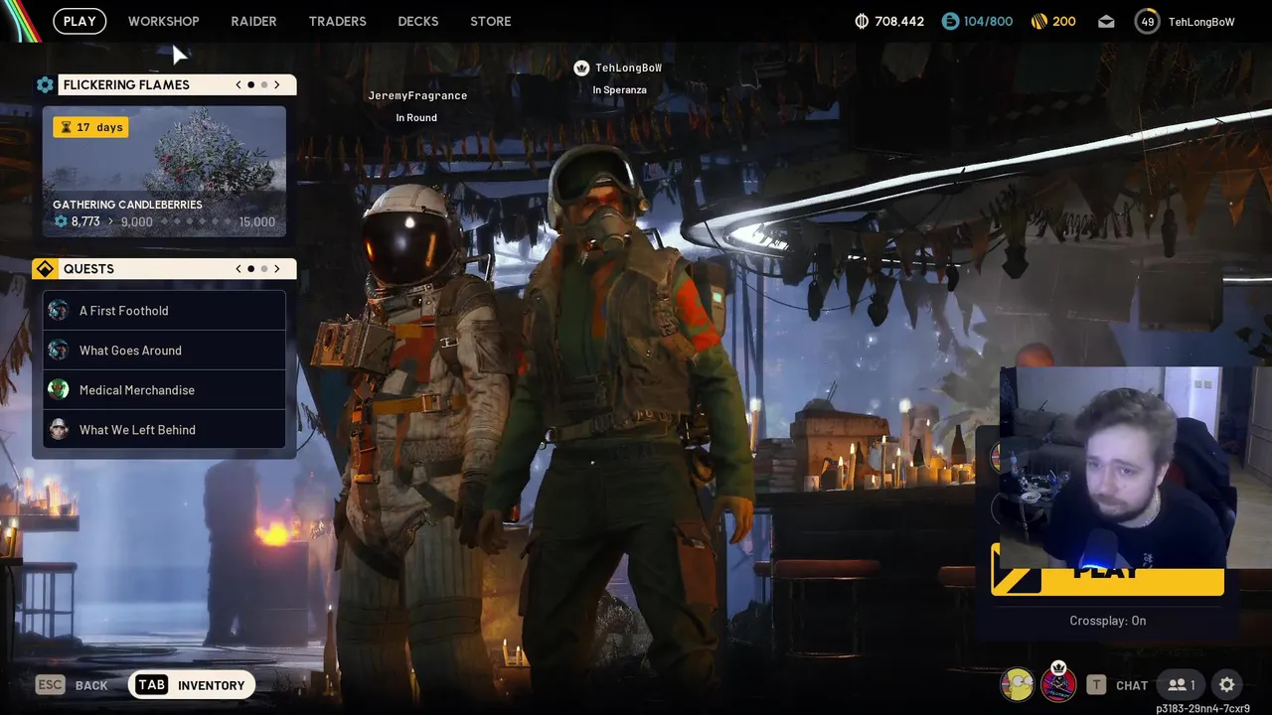Image resolution: width=1272 pixels, height=715 pixels.
Task: Open the Decks tab
Action: coord(417,21)
